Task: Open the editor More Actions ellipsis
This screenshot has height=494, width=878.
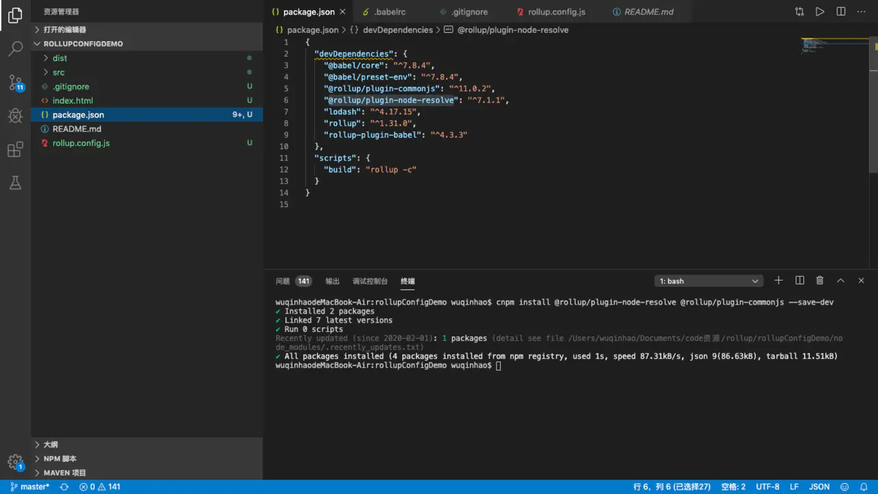Action: [x=861, y=12]
